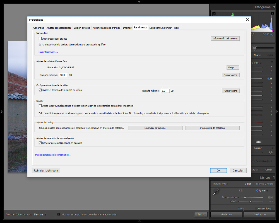Open the Histograma panel dropdown triangle
The width and height of the screenshot is (279, 223).
coord(274,7)
